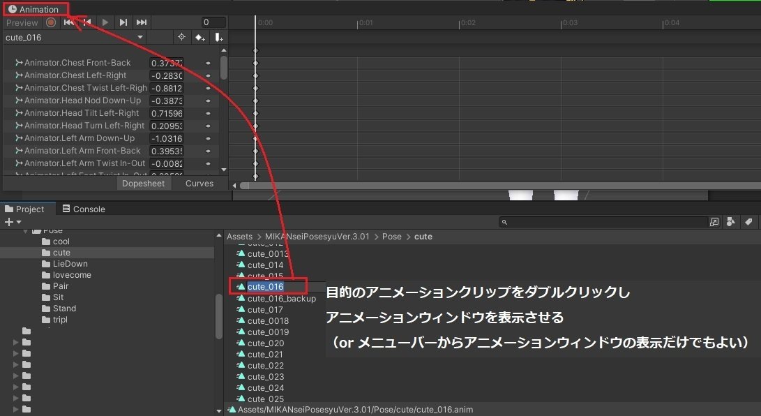Select the cute_017 animation clip

pos(260,310)
